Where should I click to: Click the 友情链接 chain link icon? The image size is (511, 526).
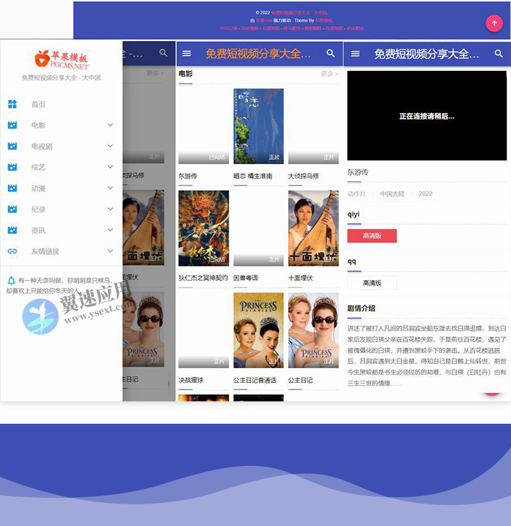coord(13,251)
